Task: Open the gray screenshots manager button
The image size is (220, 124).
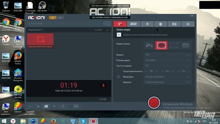Action: (x=60, y=18)
